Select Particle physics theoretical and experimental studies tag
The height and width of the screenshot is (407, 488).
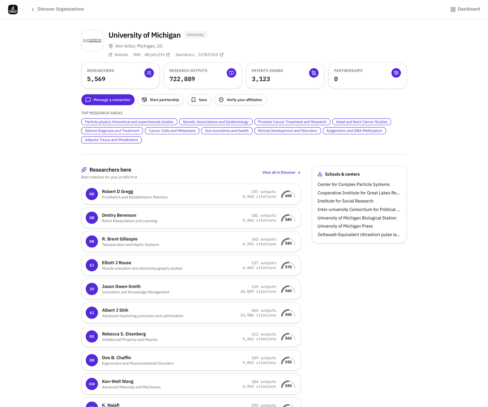129,122
